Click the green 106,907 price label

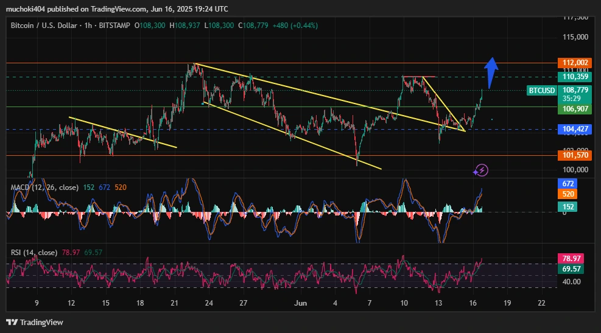coord(574,109)
